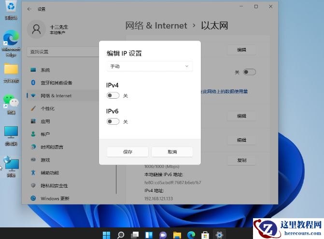Click the 帐户 person icon
This screenshot has width=324, height=239.
click(33, 134)
